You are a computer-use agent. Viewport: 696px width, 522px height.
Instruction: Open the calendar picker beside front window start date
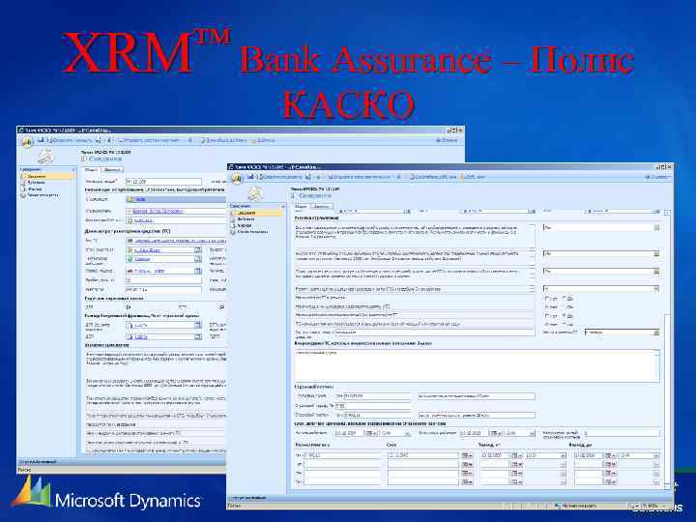pos(370,433)
